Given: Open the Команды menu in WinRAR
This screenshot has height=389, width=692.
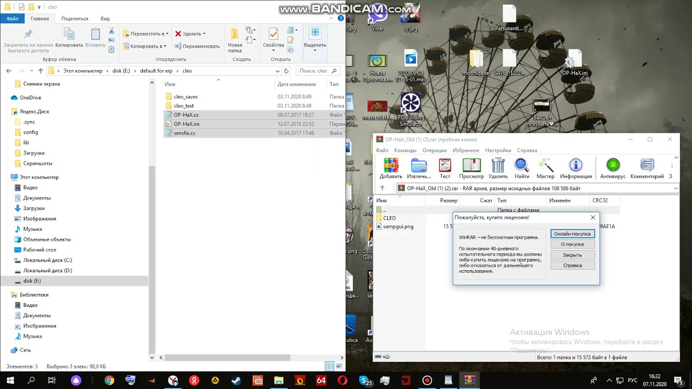Looking at the screenshot, I should tap(405, 150).
